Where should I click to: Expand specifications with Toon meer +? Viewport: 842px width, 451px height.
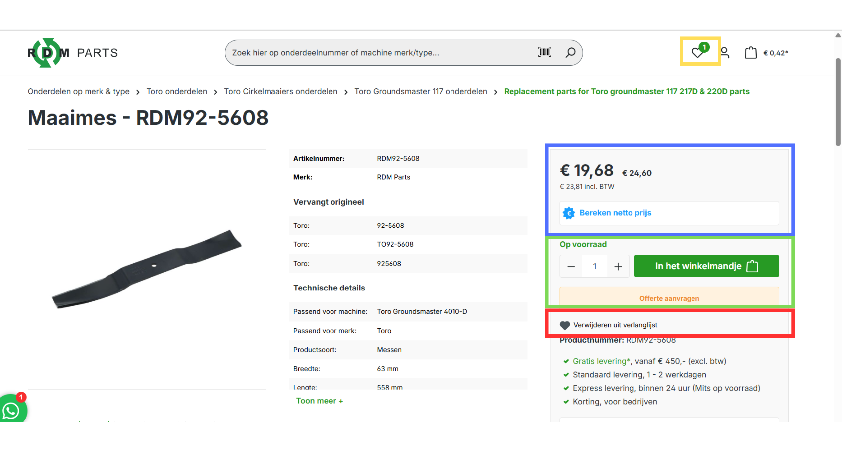319,401
